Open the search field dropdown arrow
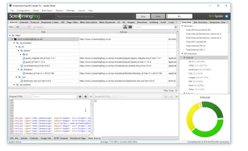 [x=176, y=27]
